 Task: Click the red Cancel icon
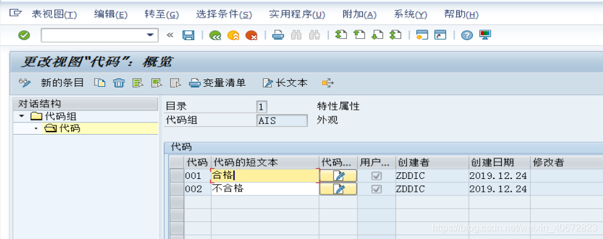pos(252,35)
